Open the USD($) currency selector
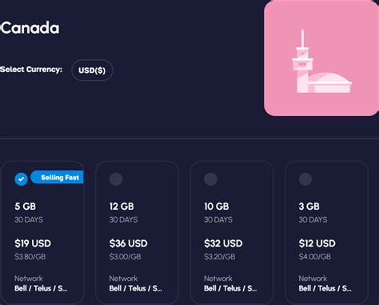 click(x=92, y=70)
